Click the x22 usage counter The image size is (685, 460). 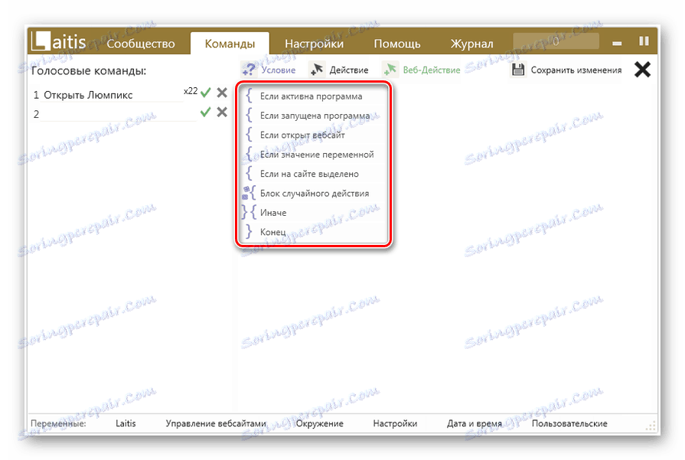(x=191, y=91)
